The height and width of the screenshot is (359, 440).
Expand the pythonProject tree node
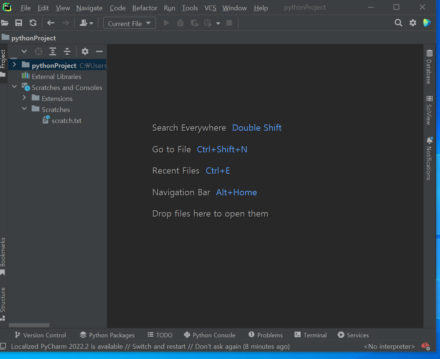click(x=14, y=65)
